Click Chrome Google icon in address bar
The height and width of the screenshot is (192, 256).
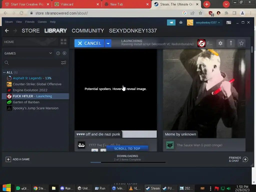click(184, 13)
